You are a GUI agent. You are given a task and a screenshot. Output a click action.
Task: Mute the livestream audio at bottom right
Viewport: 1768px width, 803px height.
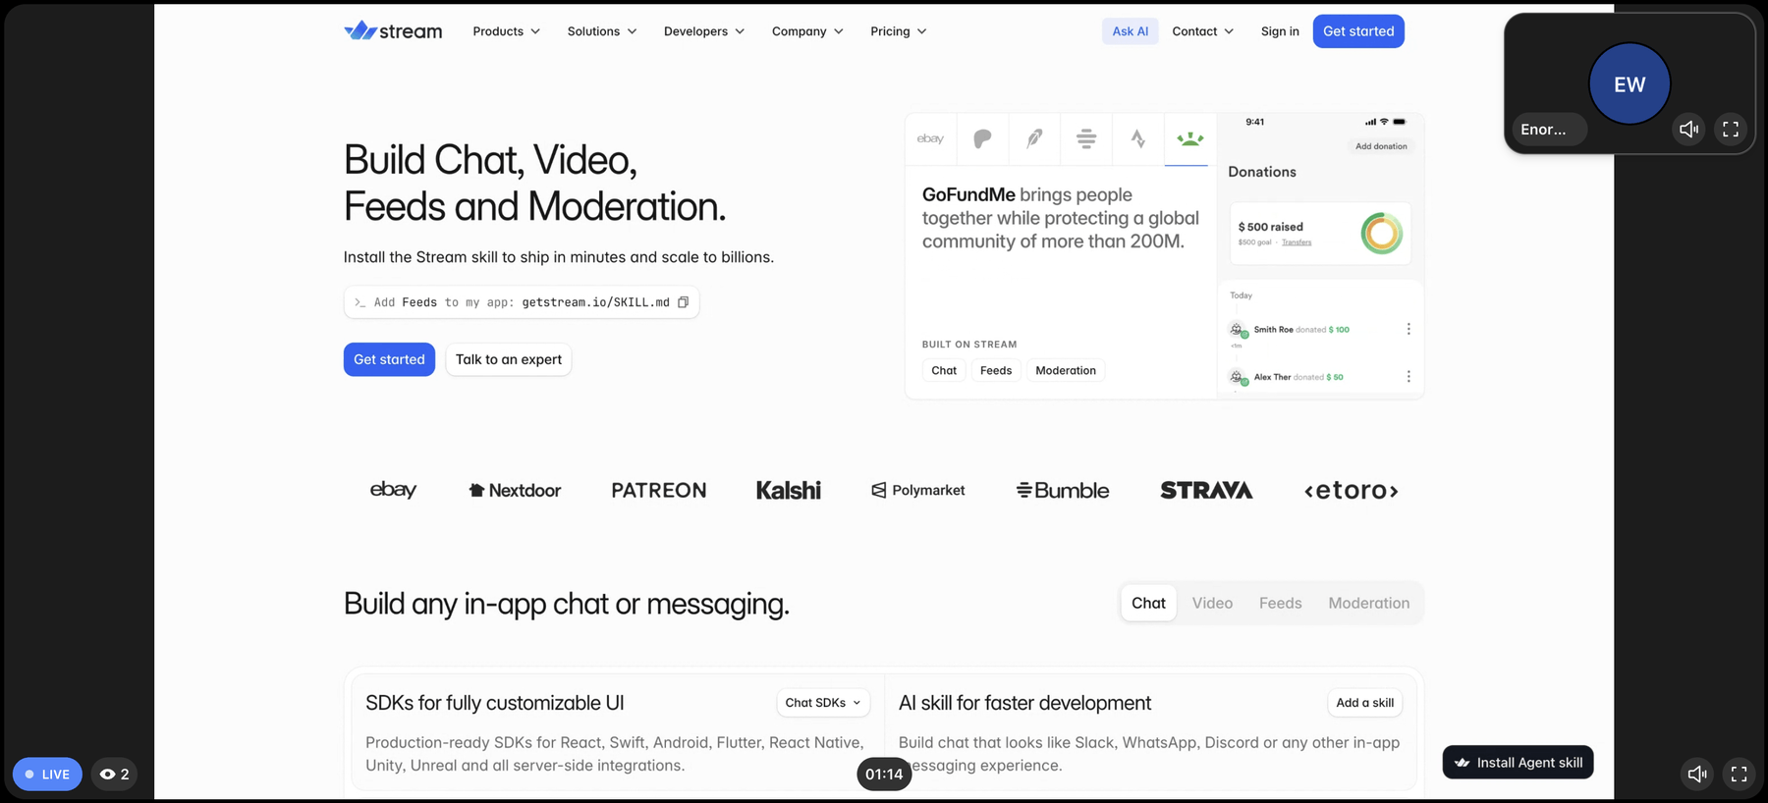(x=1696, y=774)
